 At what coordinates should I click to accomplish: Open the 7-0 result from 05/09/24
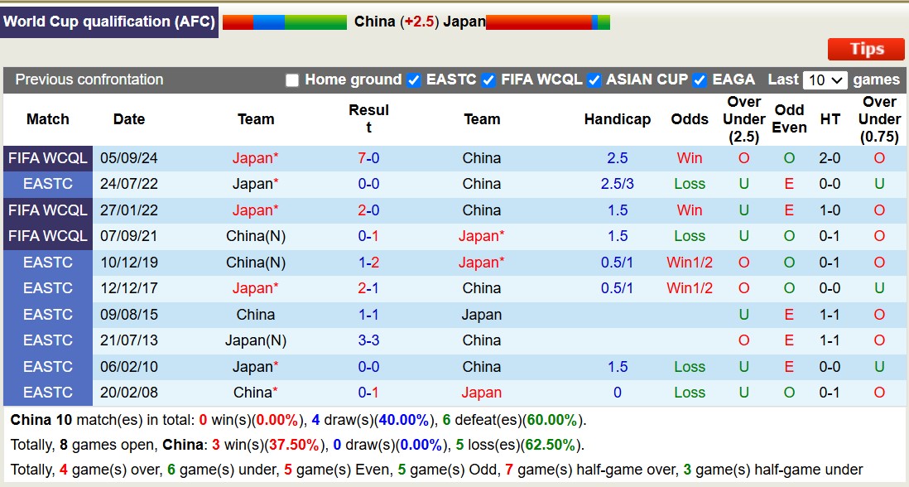(368, 158)
